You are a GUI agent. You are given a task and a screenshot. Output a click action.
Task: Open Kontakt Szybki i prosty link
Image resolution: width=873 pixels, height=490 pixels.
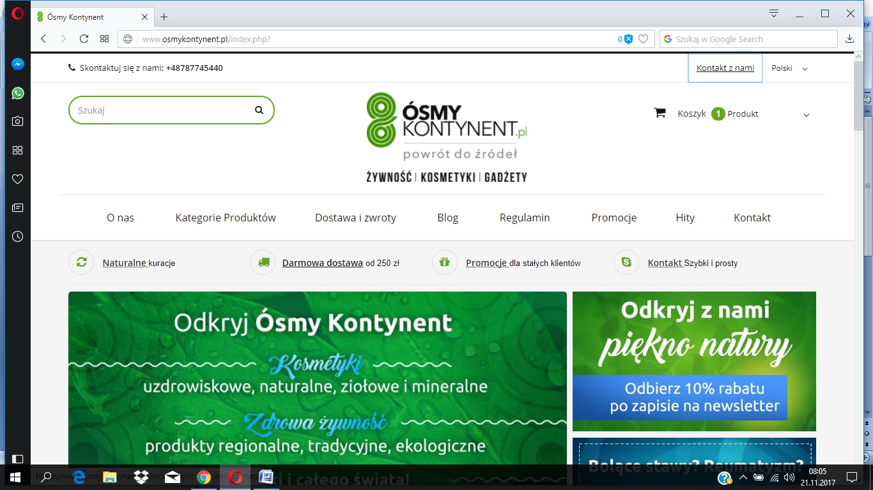click(693, 263)
